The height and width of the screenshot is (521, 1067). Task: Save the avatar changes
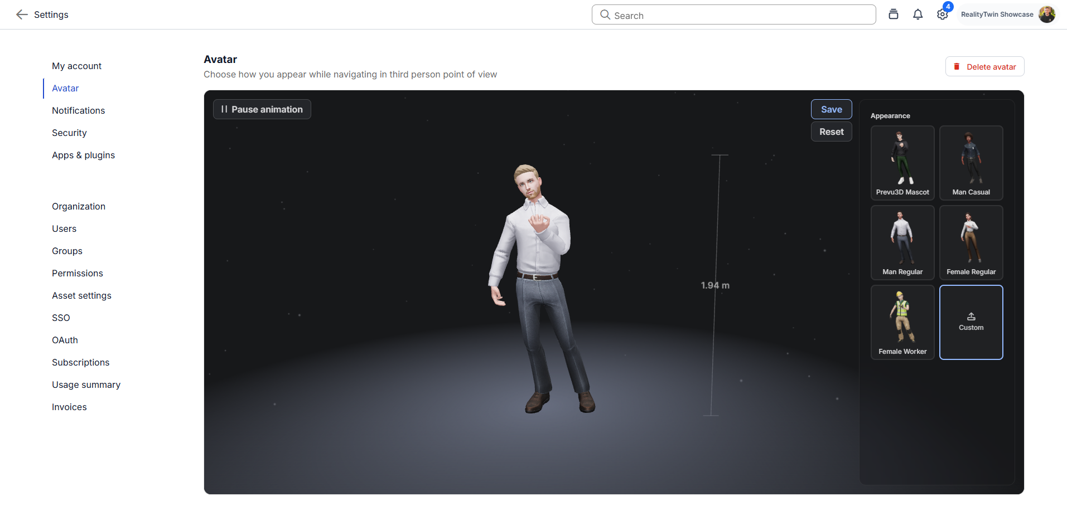(831, 109)
